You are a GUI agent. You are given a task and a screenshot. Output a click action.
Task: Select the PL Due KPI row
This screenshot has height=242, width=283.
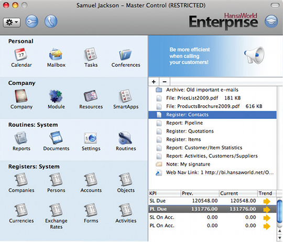tap(212, 209)
